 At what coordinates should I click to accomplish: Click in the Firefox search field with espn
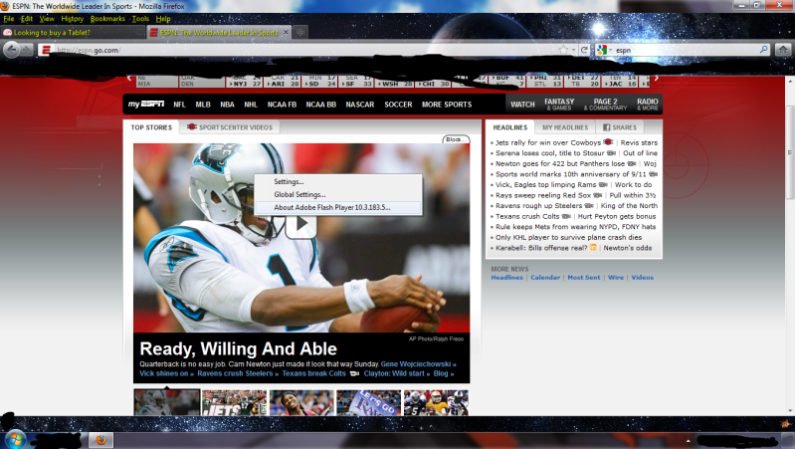click(685, 50)
